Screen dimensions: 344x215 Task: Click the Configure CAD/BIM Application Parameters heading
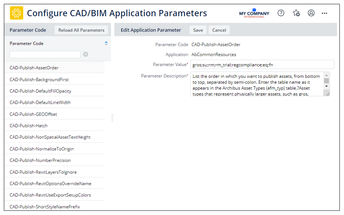[117, 13]
